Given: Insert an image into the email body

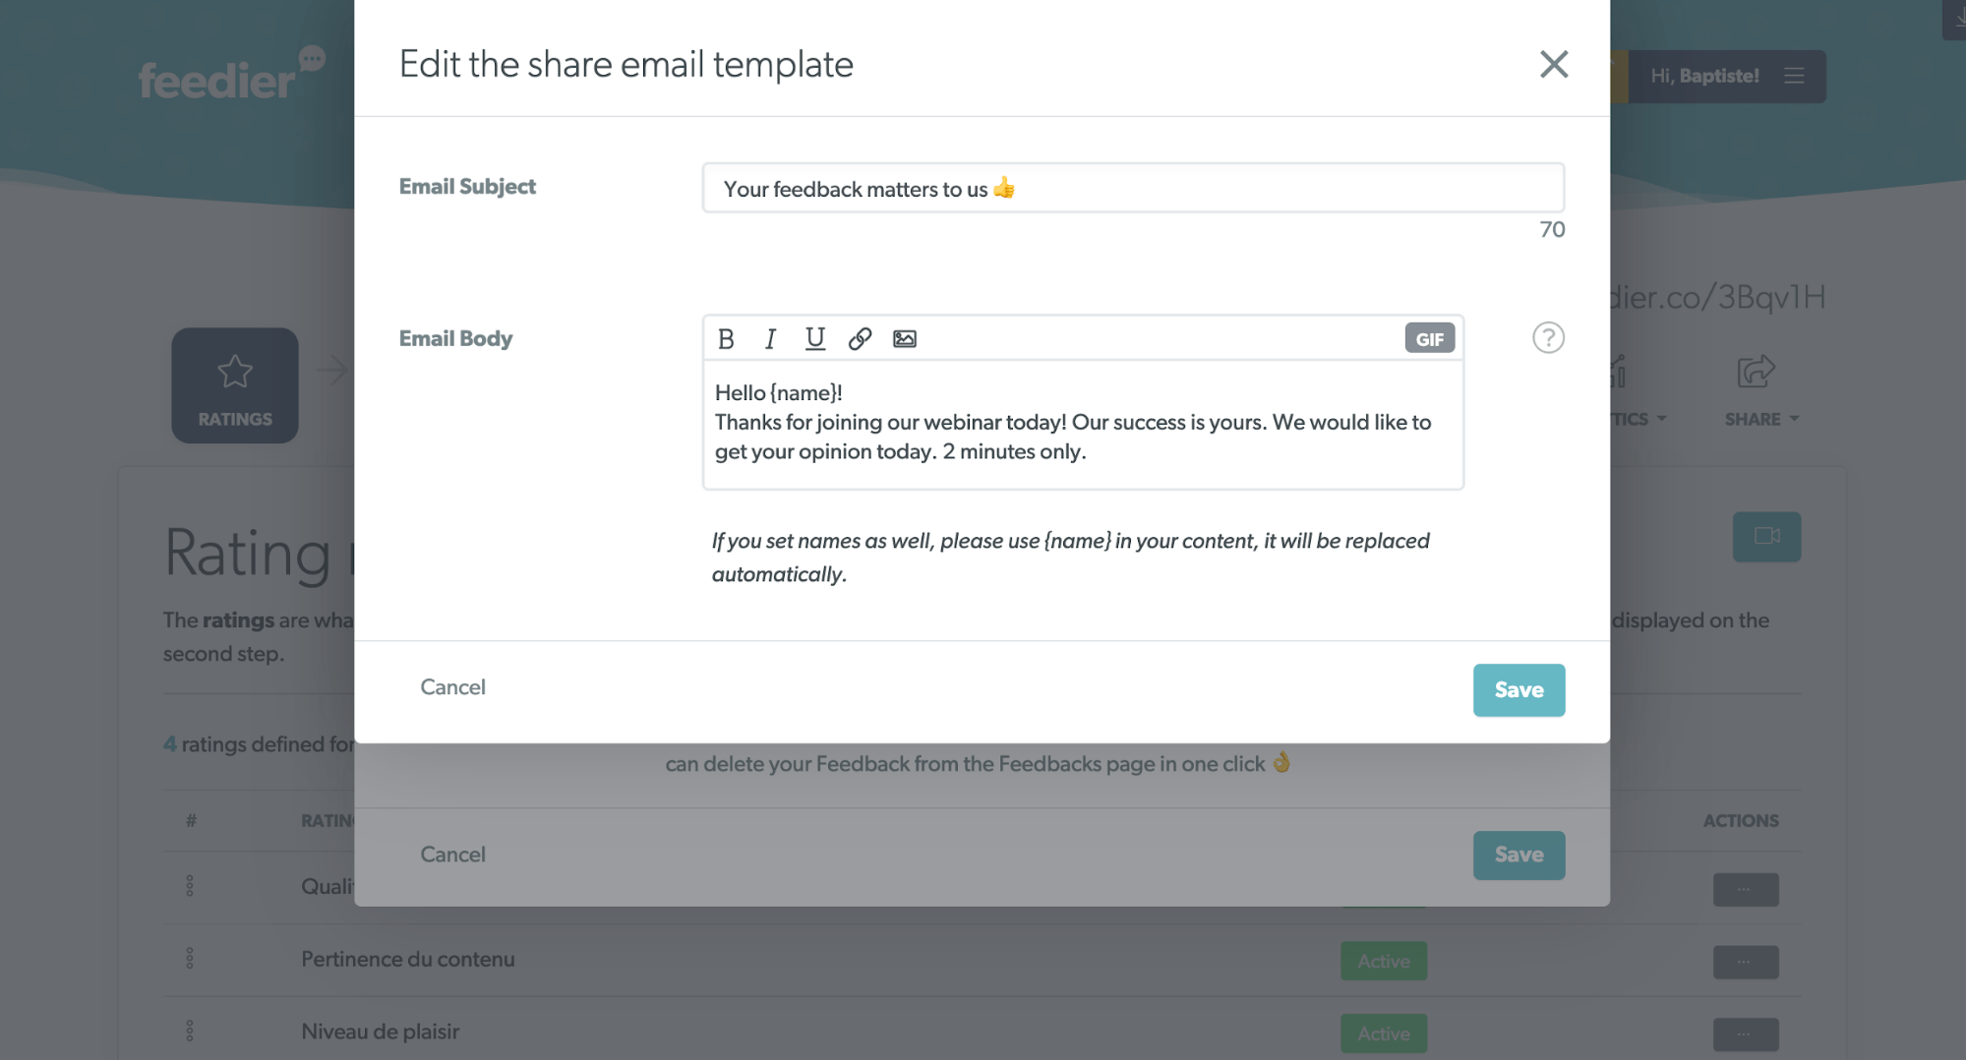Looking at the screenshot, I should point(905,338).
